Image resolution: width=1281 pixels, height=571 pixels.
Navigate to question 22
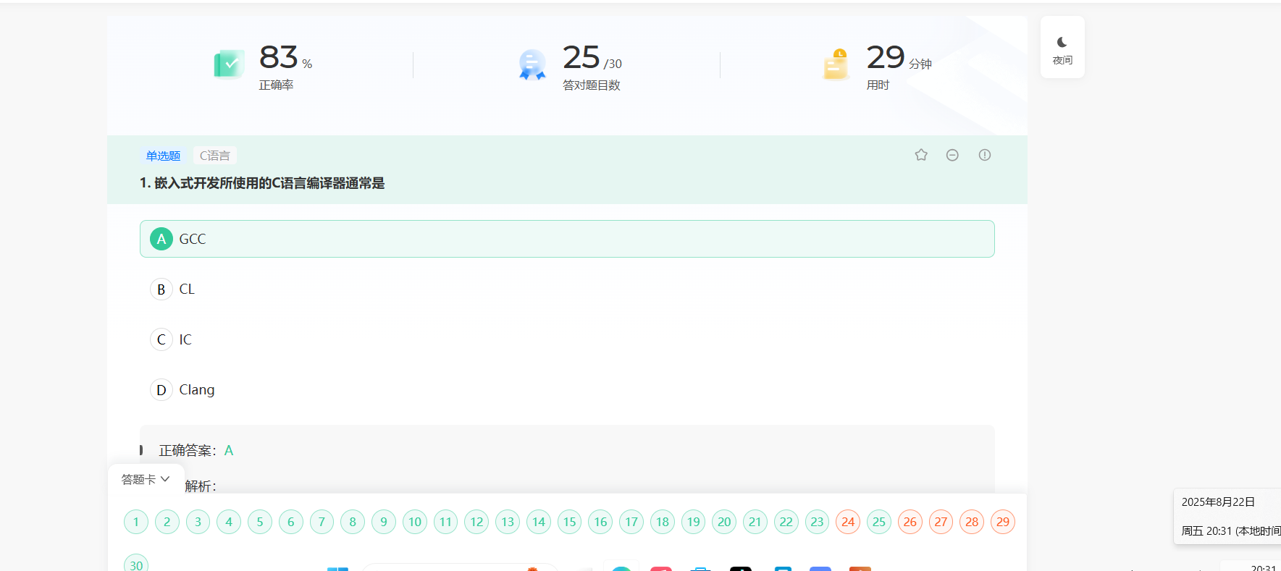click(x=786, y=522)
